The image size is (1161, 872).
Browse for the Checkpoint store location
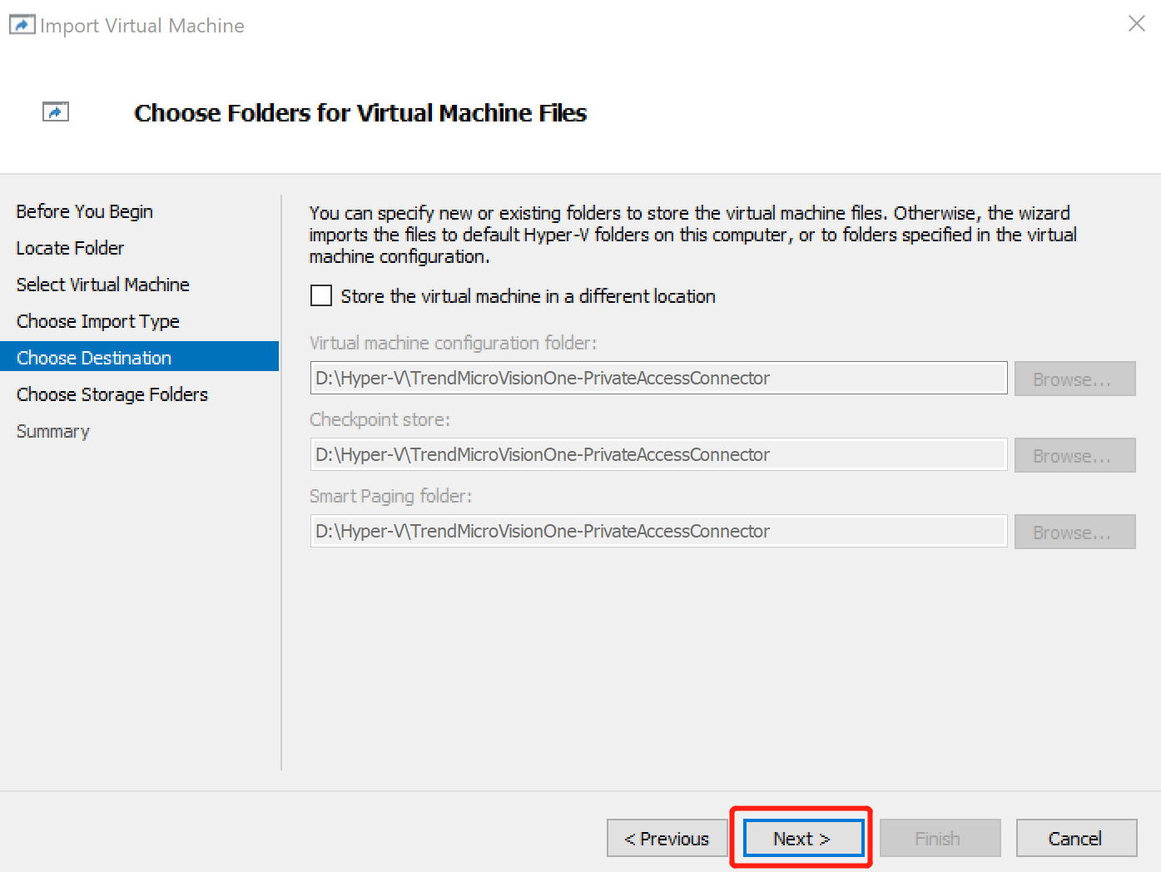coord(1074,455)
